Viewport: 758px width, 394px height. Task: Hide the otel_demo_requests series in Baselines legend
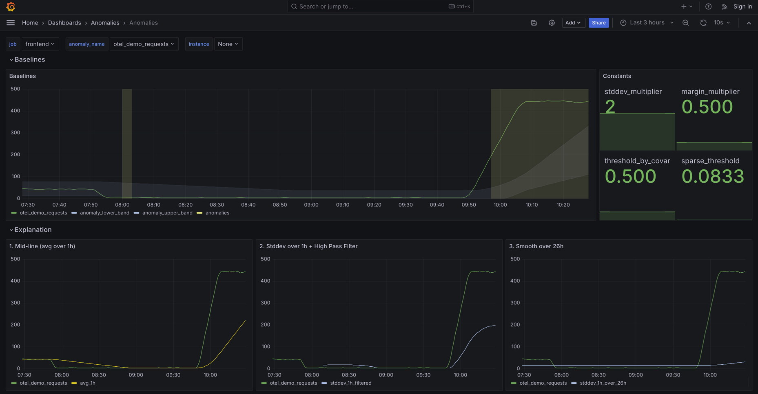pos(43,212)
